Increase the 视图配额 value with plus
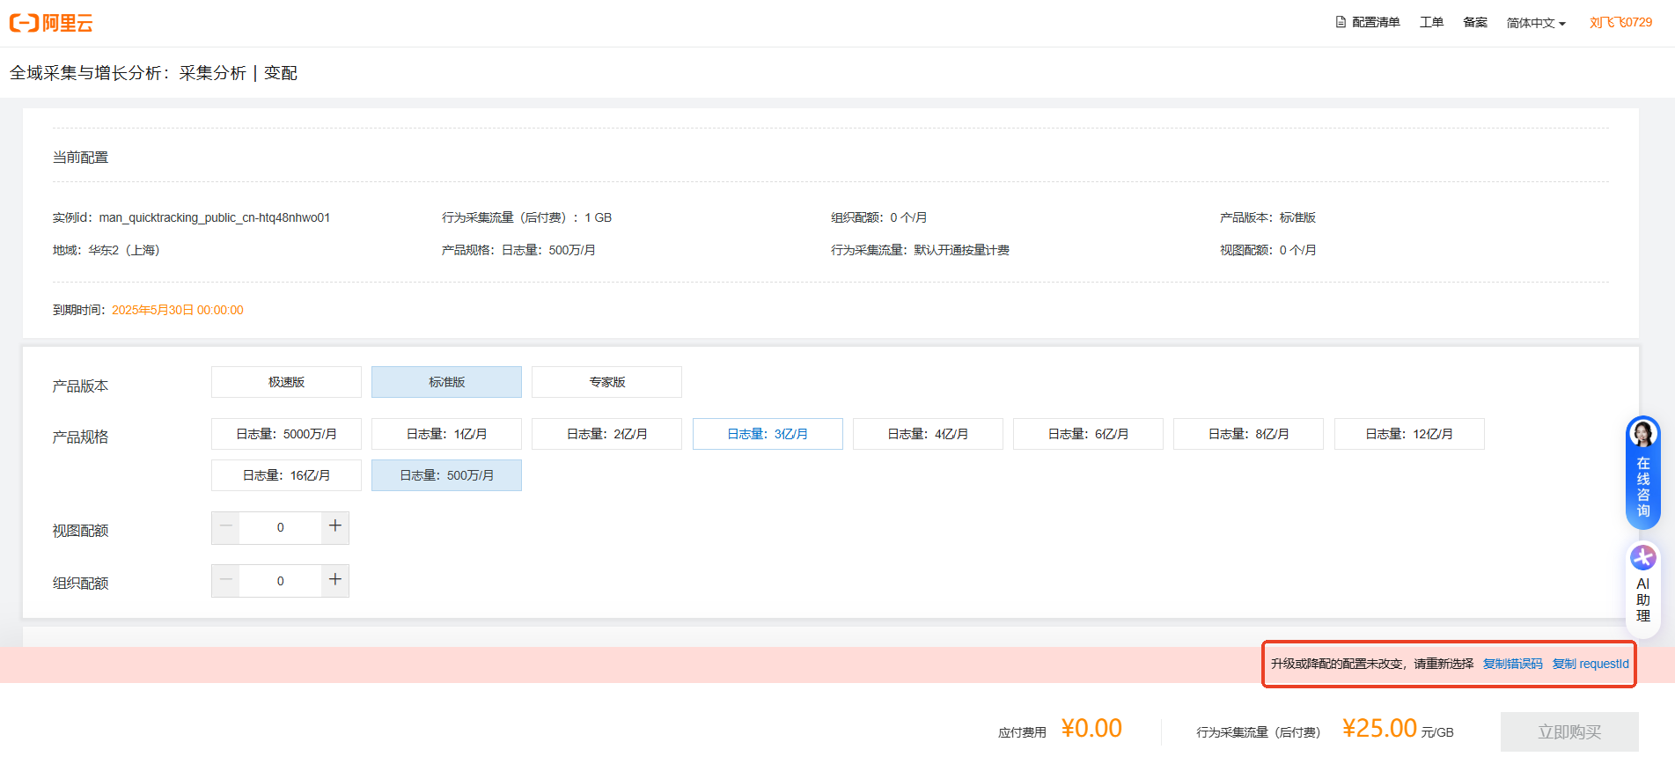This screenshot has height=764, width=1675. click(335, 527)
